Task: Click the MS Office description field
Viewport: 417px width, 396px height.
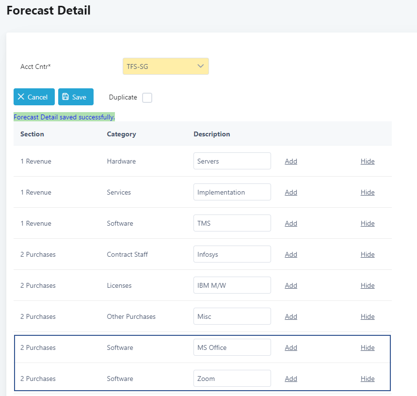Action: pyautogui.click(x=232, y=347)
